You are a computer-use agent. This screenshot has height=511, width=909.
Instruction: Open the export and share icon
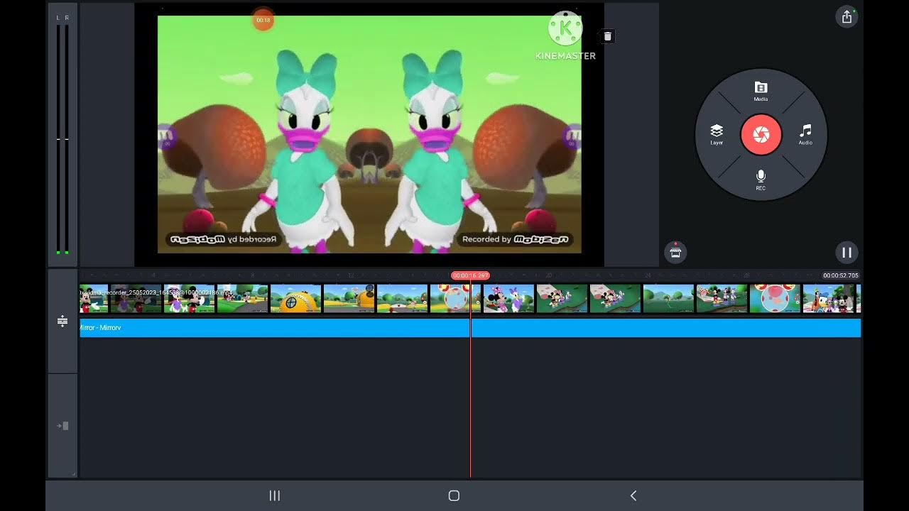847,17
